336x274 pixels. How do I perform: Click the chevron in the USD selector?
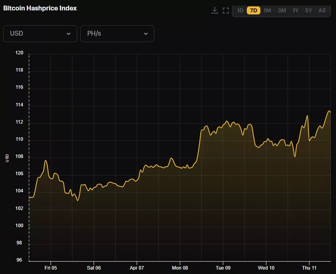point(68,34)
